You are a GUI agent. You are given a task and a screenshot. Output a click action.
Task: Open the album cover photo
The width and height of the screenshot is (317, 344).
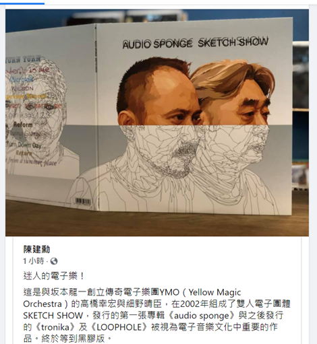tap(157, 123)
